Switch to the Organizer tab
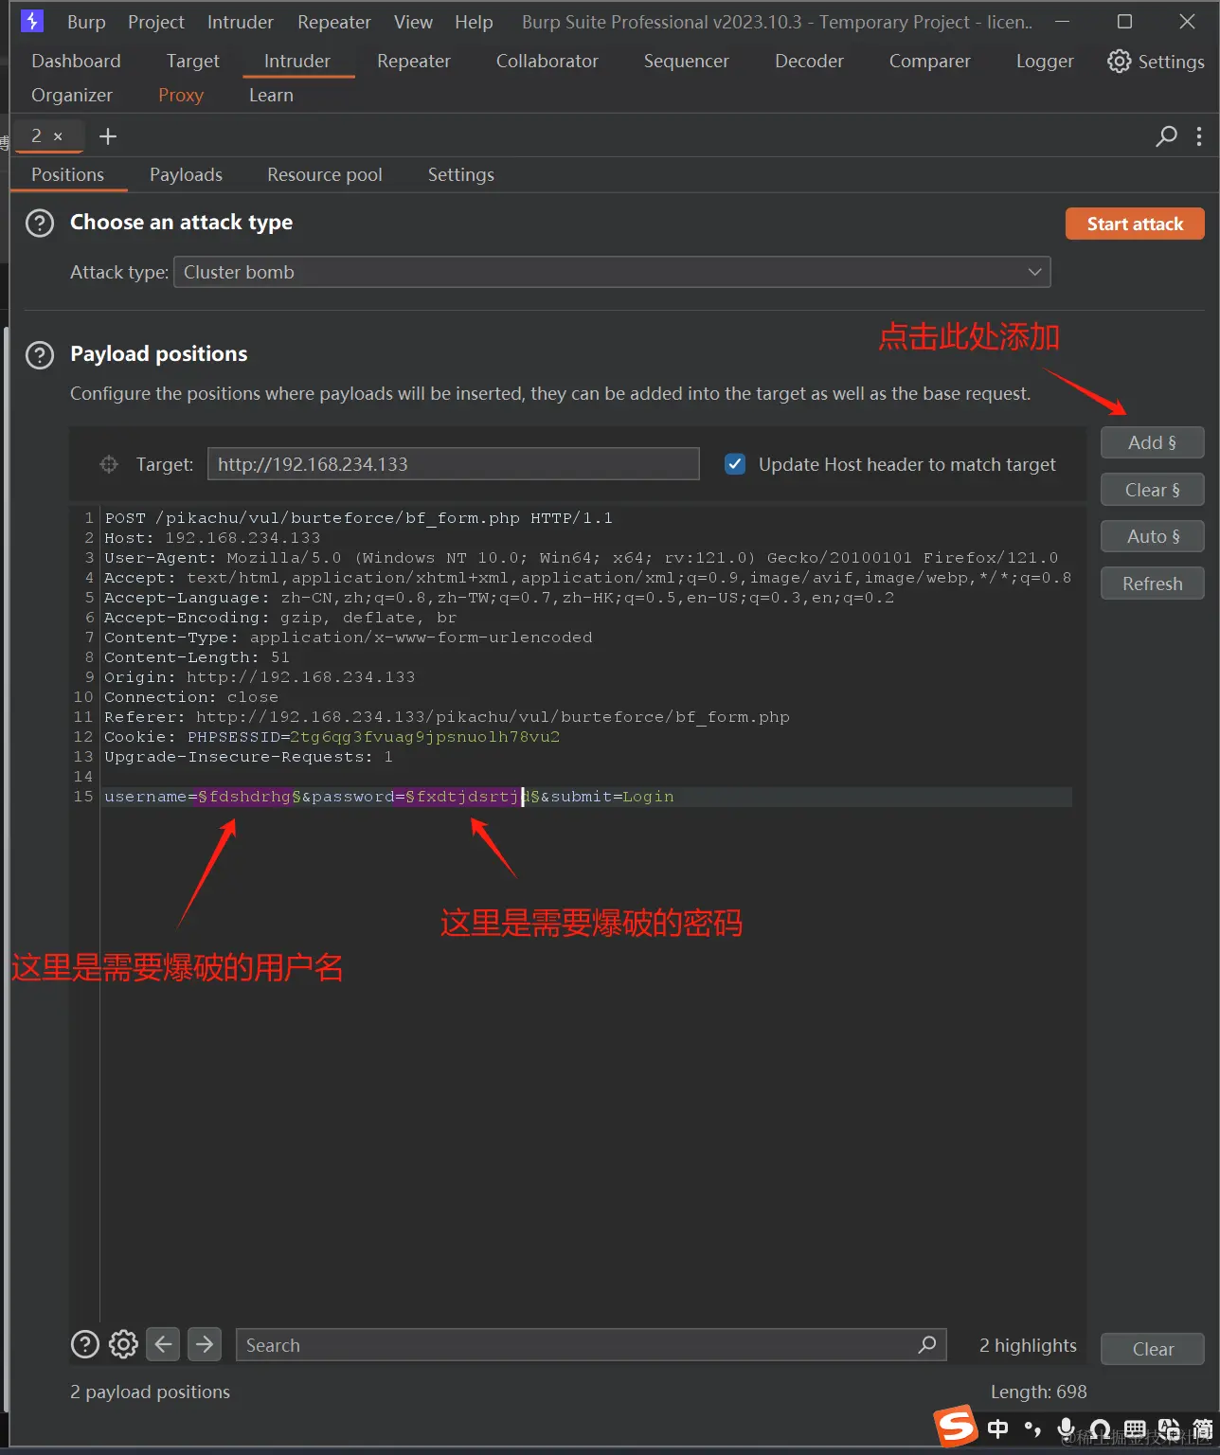 coord(72,96)
